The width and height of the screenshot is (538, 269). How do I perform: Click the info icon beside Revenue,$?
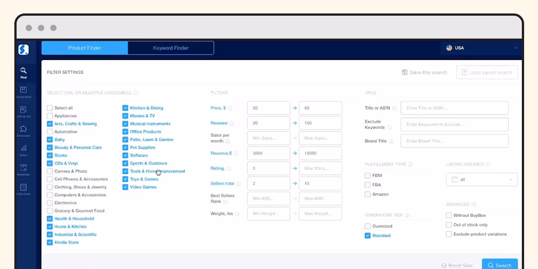pos(236,153)
